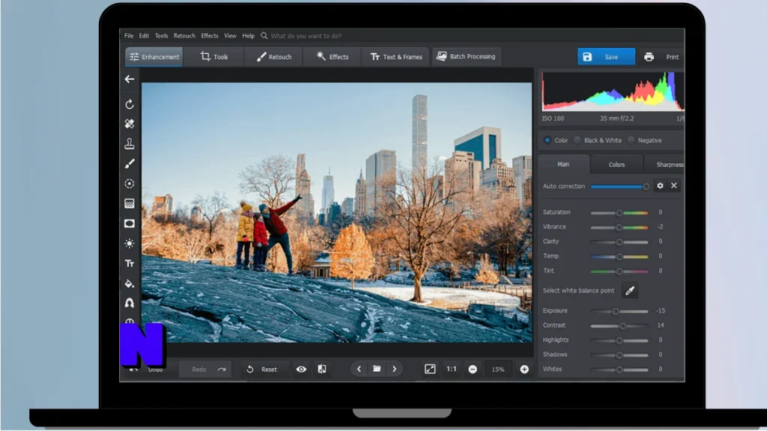
Task: Select the healing bandage tool
Action: [130, 124]
